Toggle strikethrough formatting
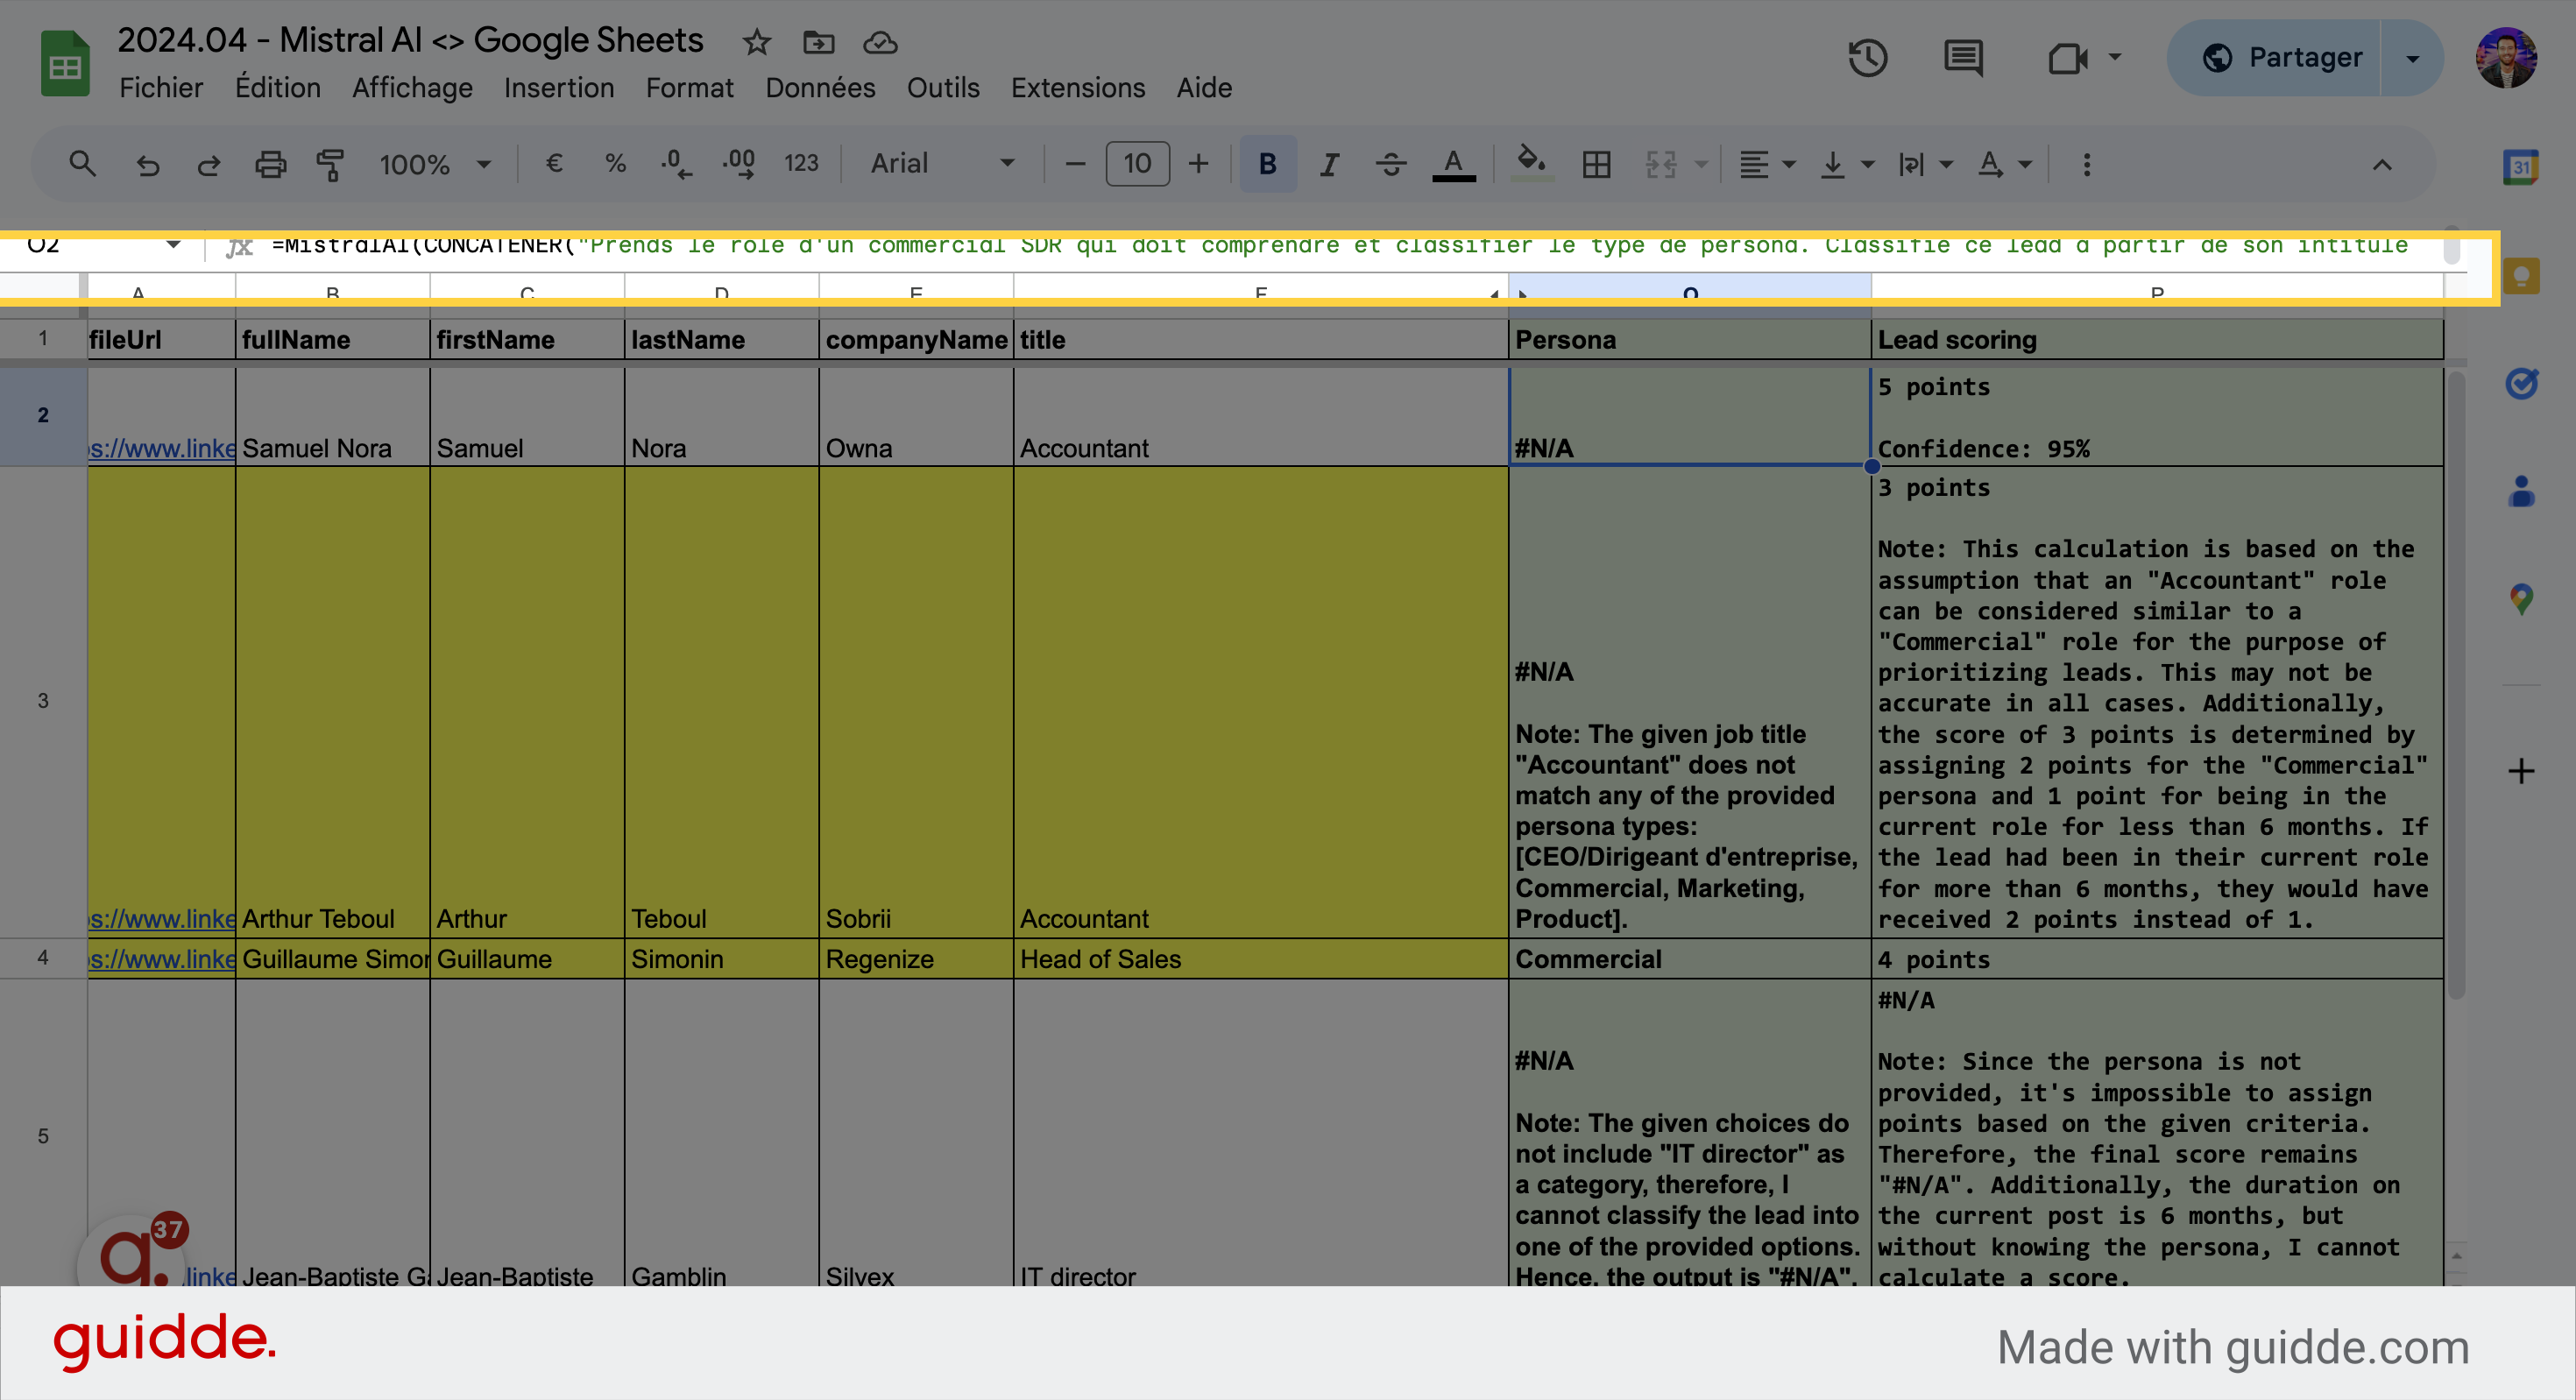The image size is (2576, 1400). pos(1391,164)
